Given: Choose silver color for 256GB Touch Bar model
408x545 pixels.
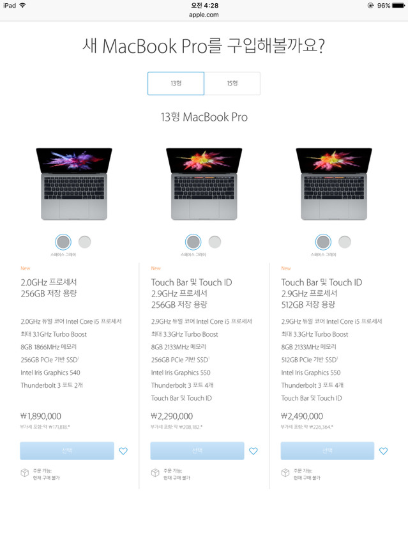Looking at the screenshot, I should pos(215,242).
